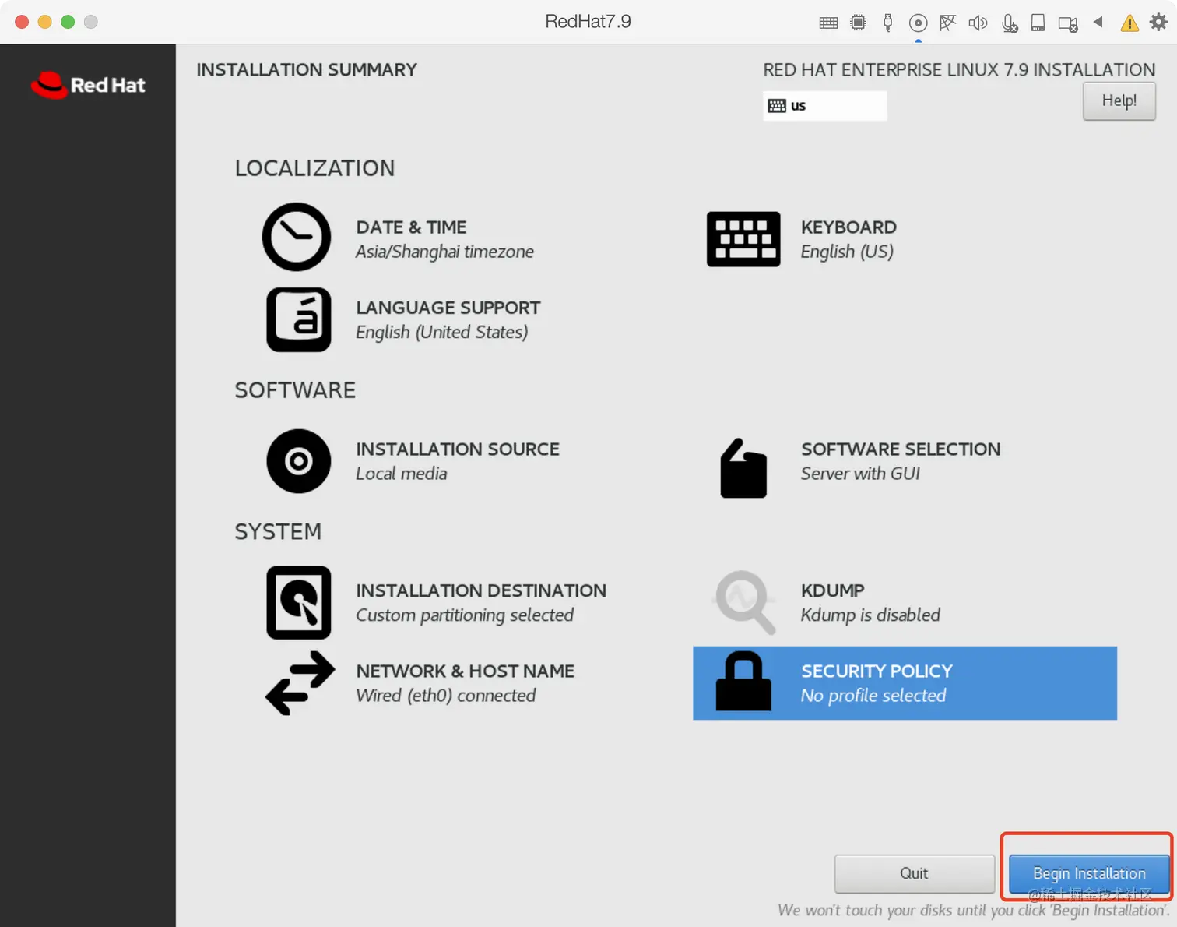Click the speaker sound icon in VM toolbar
This screenshot has height=927, width=1177.
(978, 23)
